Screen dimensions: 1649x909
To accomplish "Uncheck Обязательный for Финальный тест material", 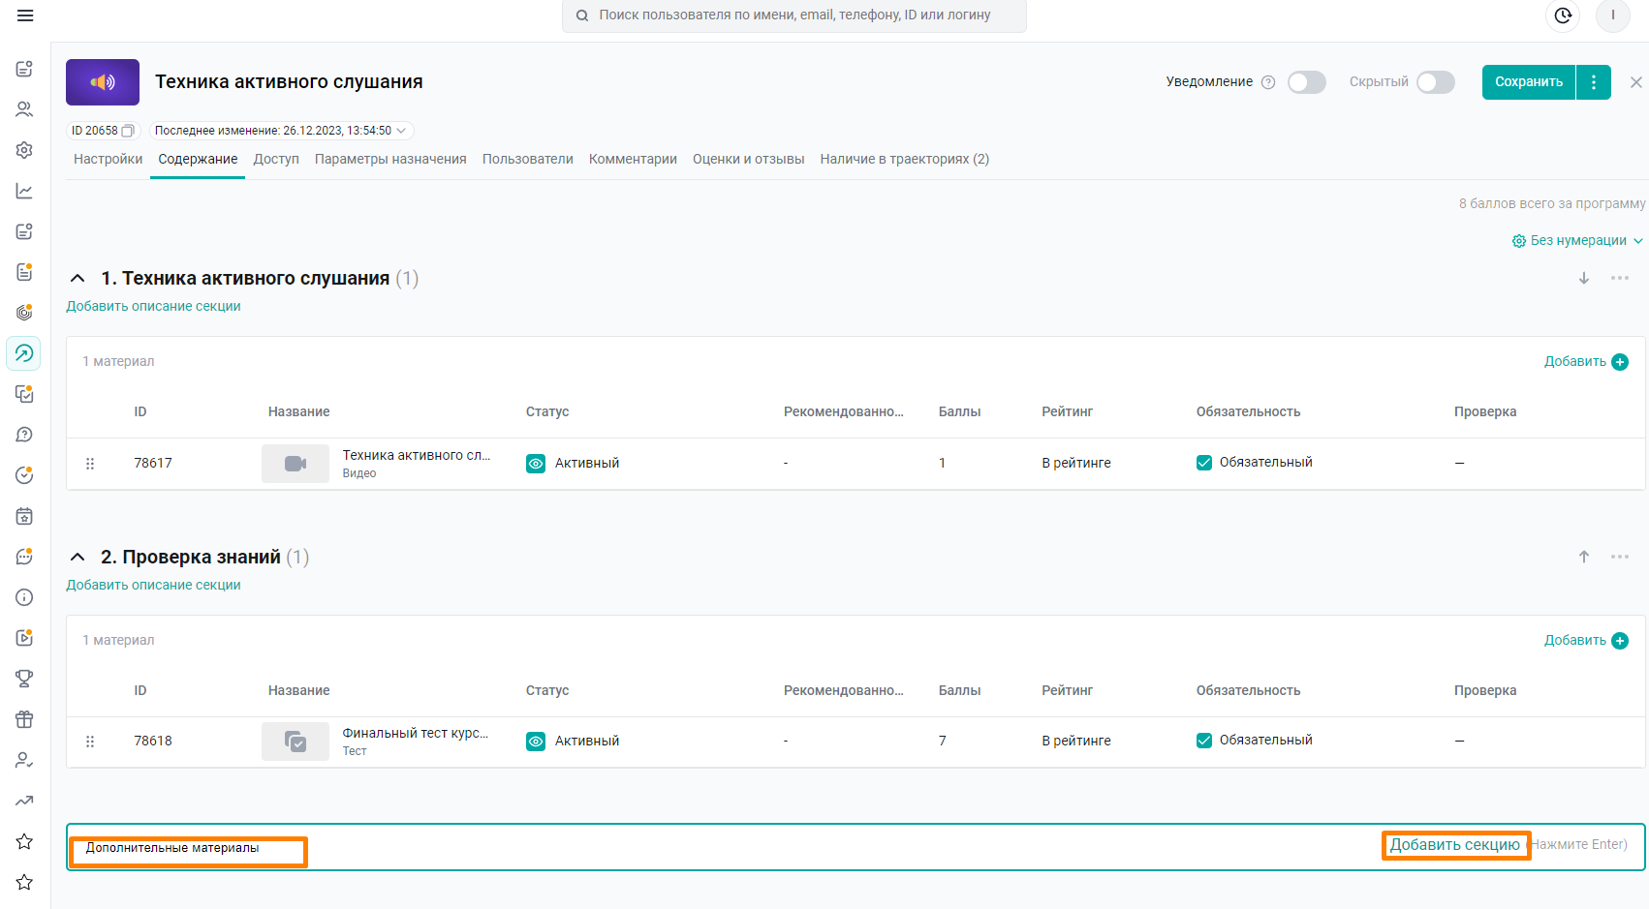I will (x=1204, y=741).
